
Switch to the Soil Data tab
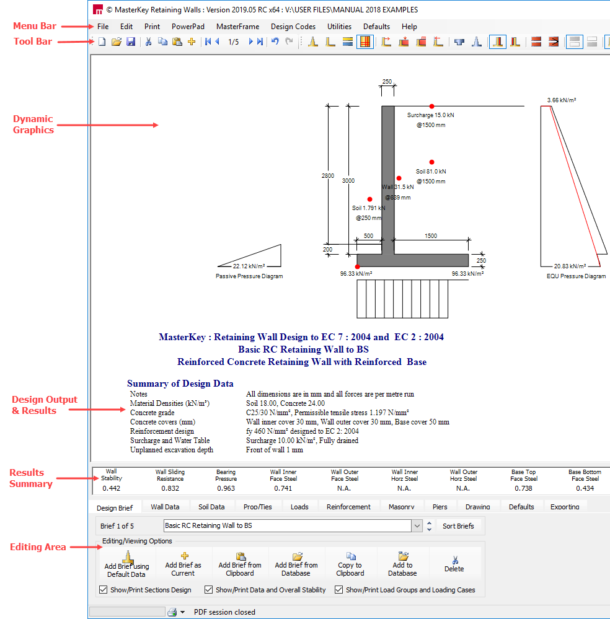(x=211, y=507)
